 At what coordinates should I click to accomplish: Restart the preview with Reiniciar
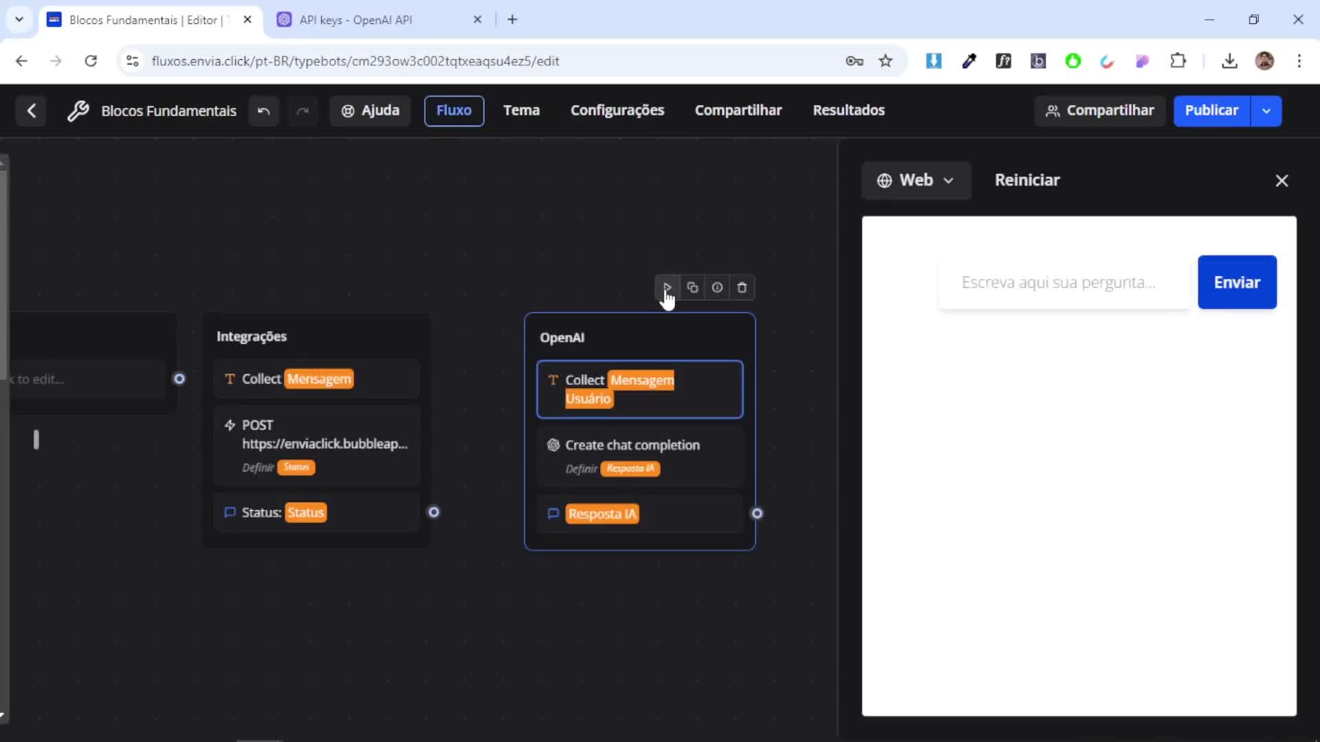click(x=1027, y=180)
